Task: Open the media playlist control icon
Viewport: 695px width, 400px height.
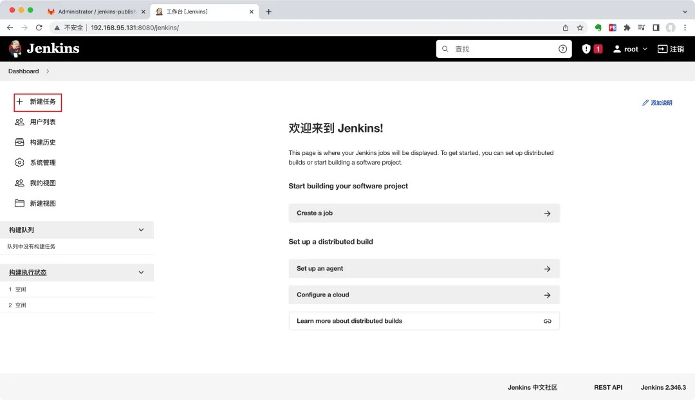Action: 642,28
